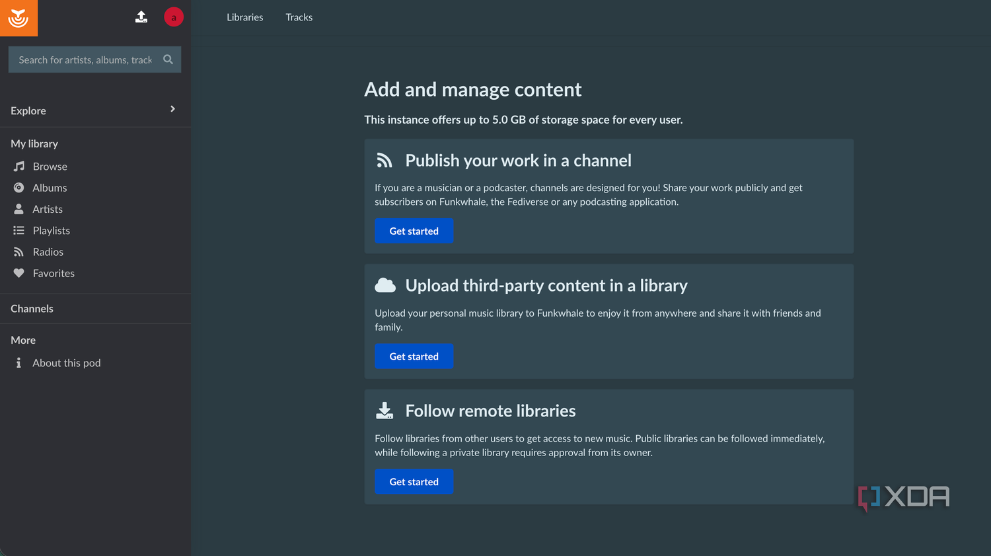Click the cloud icon in Upload card
Image resolution: width=991 pixels, height=556 pixels.
point(385,286)
